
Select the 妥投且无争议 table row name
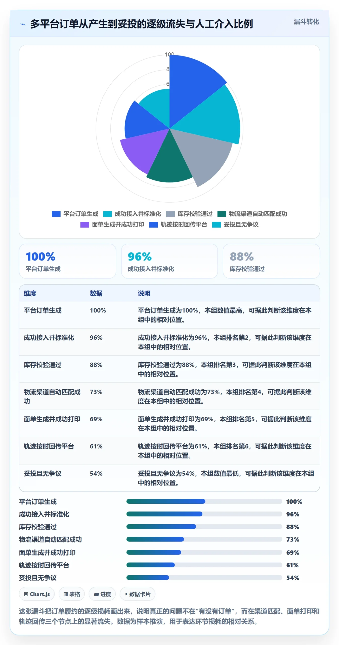(43, 474)
